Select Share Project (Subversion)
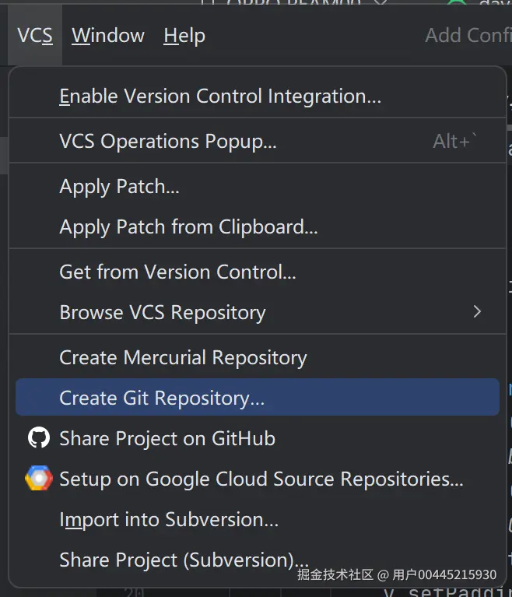This screenshot has height=597, width=512. click(184, 560)
